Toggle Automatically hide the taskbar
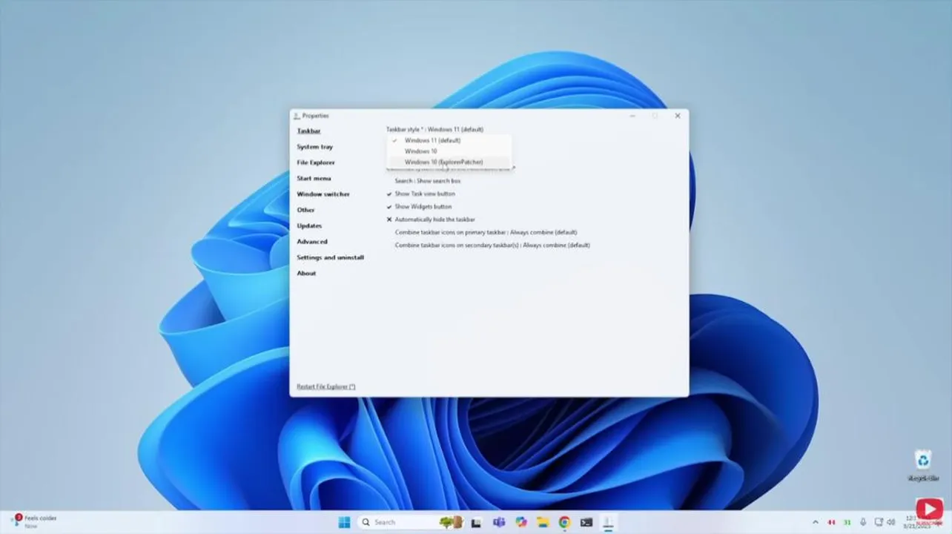 (x=431, y=220)
